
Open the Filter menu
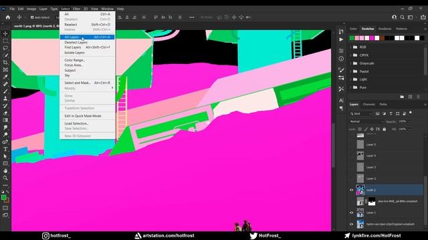(x=76, y=9)
